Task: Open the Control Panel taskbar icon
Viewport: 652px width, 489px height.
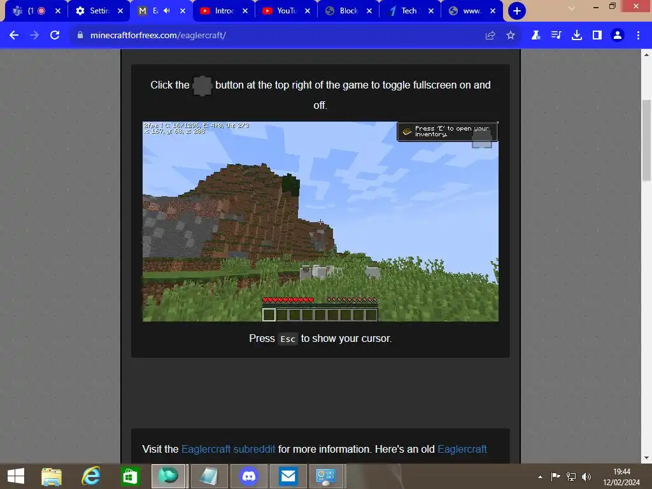Action: click(x=327, y=476)
